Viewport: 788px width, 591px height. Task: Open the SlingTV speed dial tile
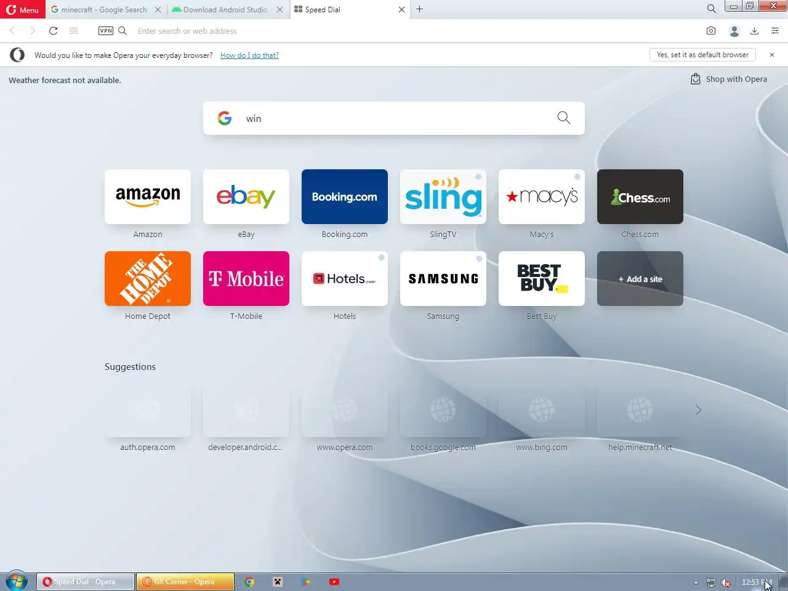coord(443,196)
